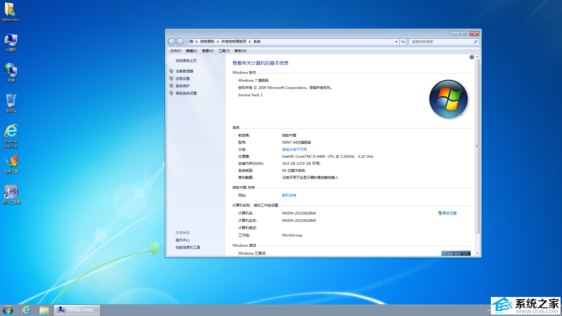
Task: Open the address bar history dropdown
Action: 396,42
